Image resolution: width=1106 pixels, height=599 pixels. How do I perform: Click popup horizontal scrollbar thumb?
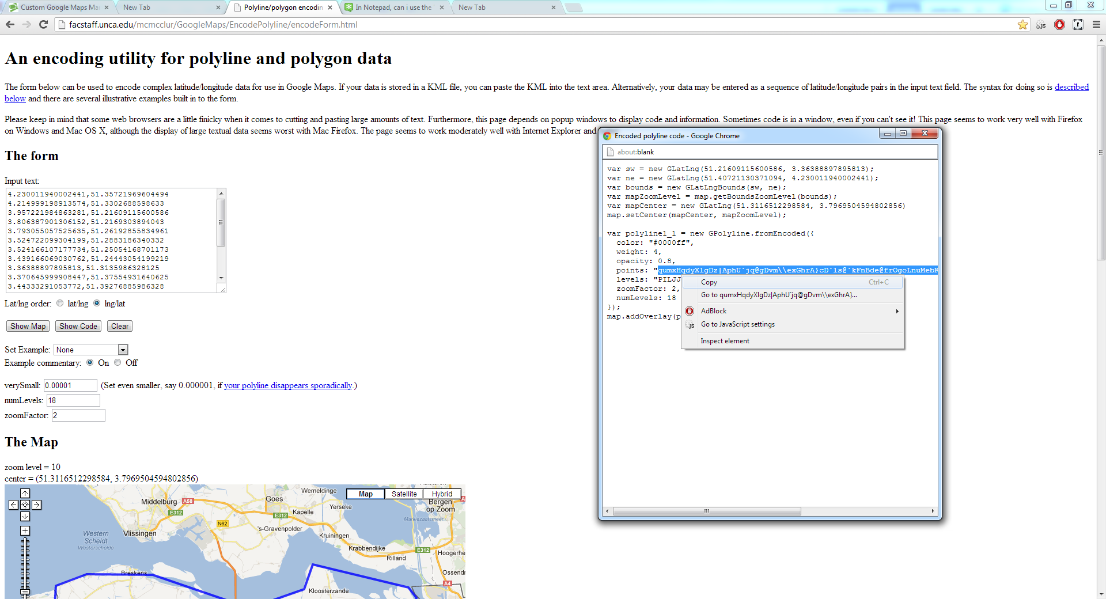pos(707,511)
